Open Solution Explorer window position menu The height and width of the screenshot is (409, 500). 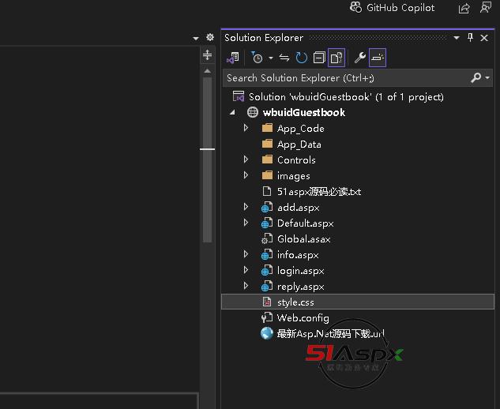click(457, 38)
